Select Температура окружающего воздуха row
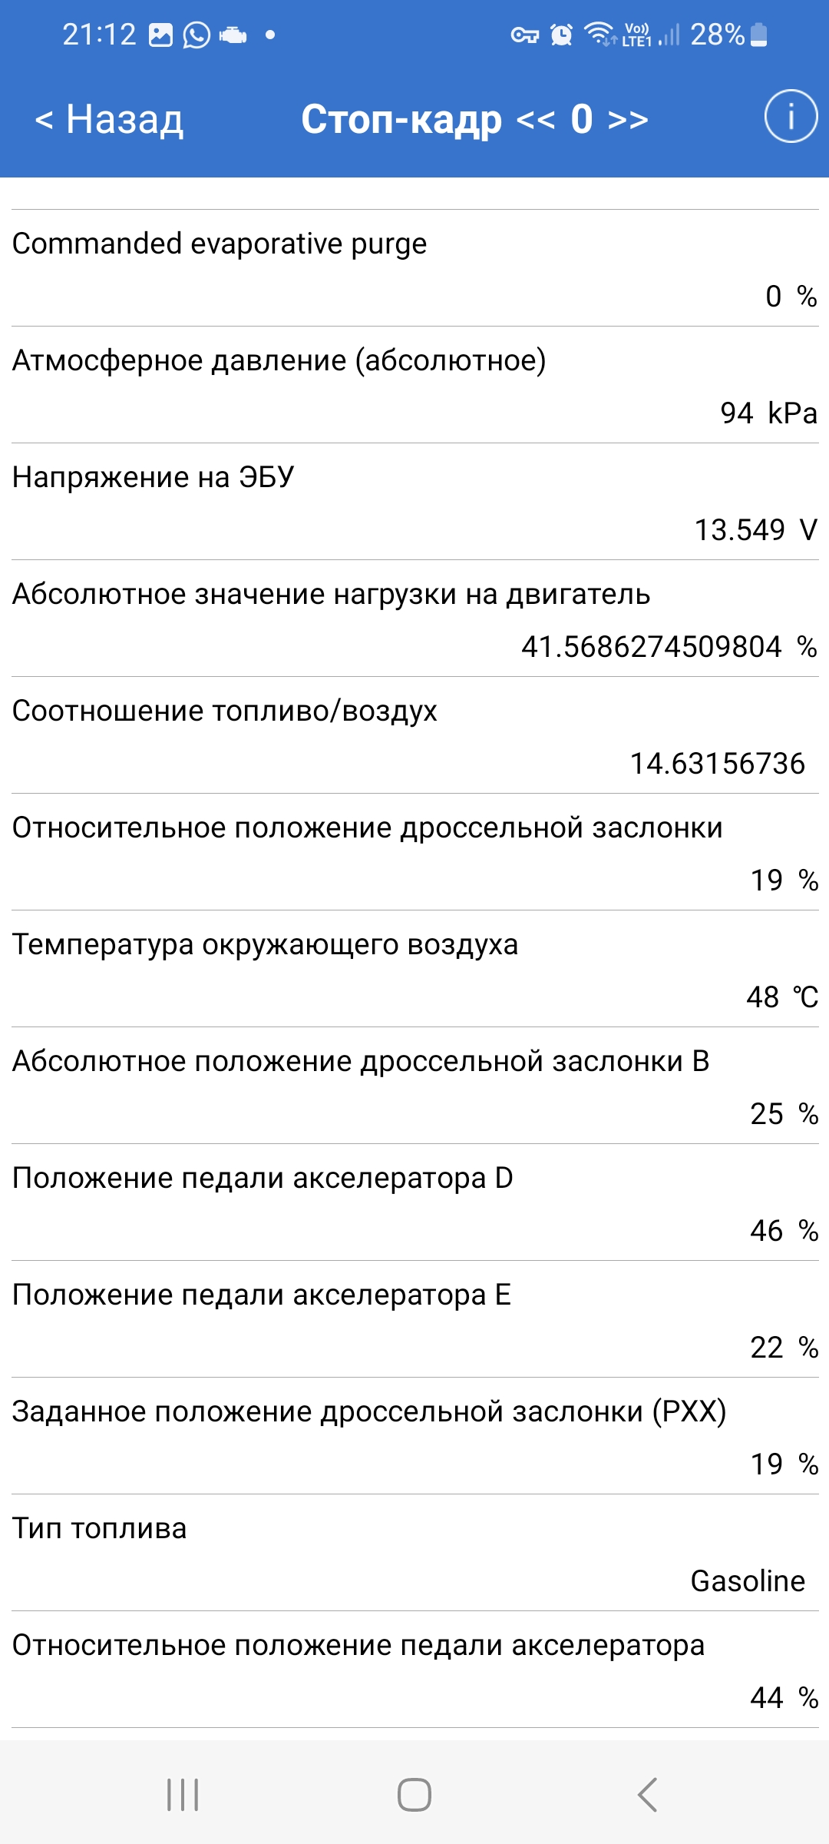829x1844 pixels. pyautogui.click(x=414, y=969)
